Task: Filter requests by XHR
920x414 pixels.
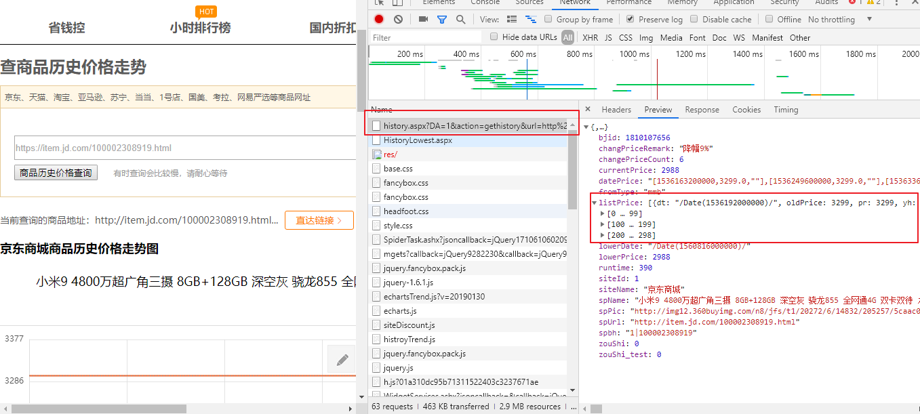Action: (x=591, y=38)
